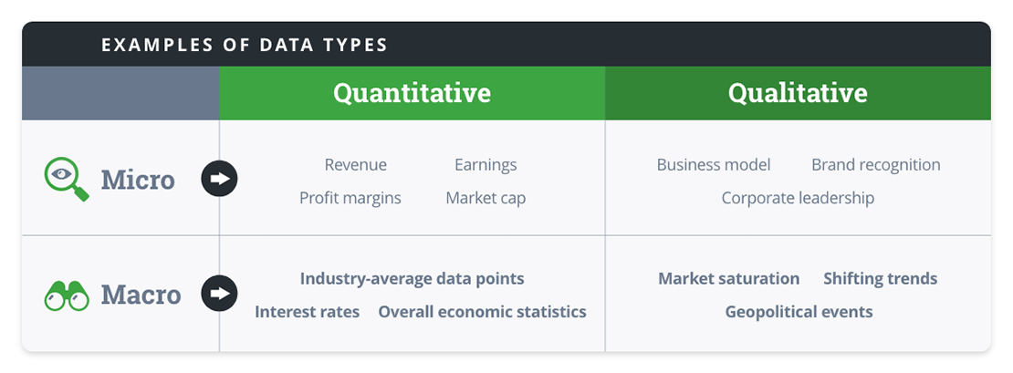
Task: Select the Quantitative column header
Action: [413, 93]
